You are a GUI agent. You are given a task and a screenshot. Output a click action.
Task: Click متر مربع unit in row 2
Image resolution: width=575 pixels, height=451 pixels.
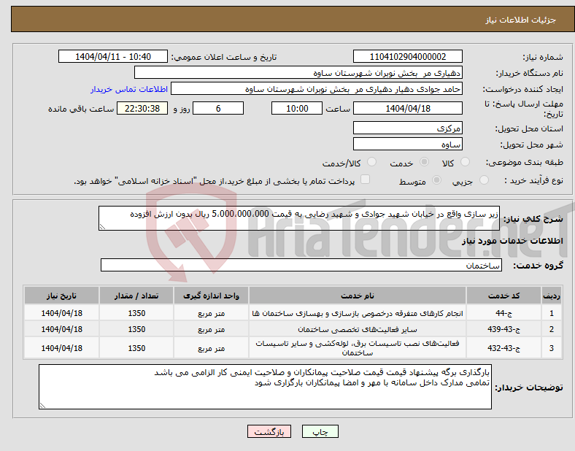[x=211, y=329]
